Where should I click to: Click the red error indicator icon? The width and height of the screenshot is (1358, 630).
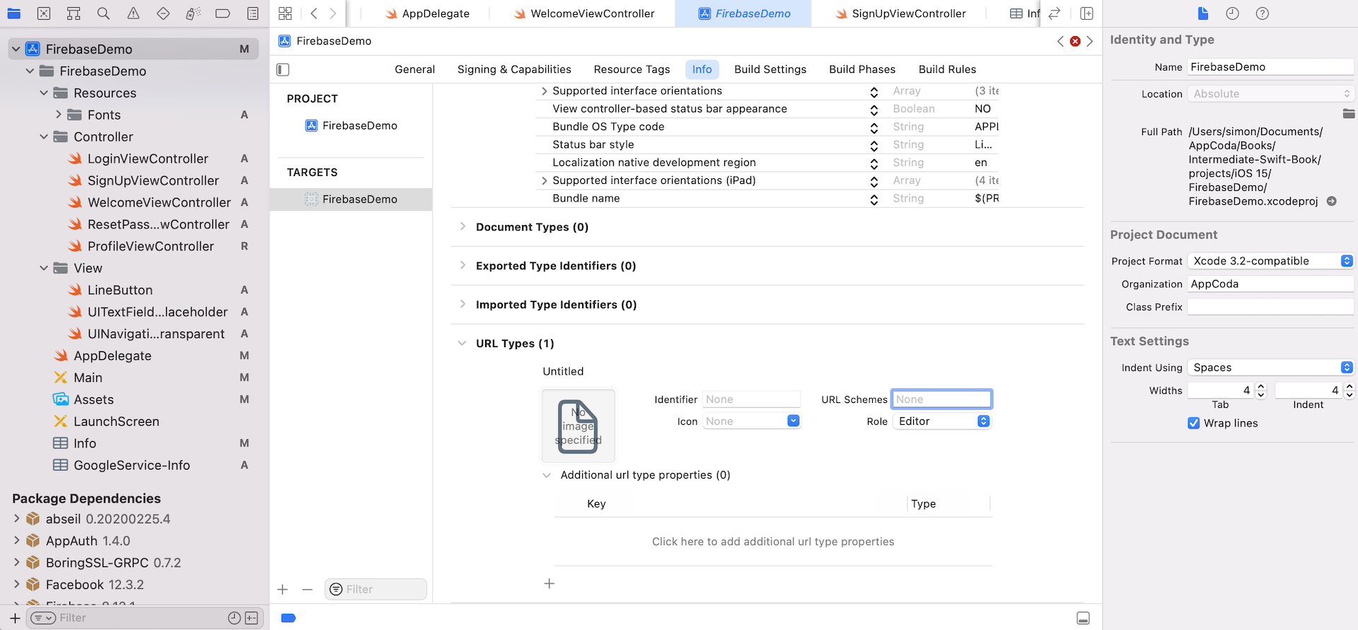(1075, 41)
